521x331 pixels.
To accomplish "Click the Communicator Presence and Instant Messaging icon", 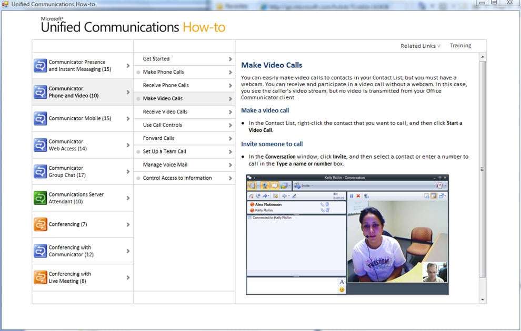I will click(41, 66).
